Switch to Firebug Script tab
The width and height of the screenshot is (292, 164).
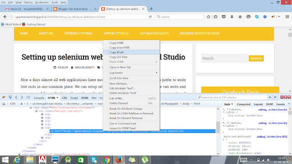pos(74,98)
